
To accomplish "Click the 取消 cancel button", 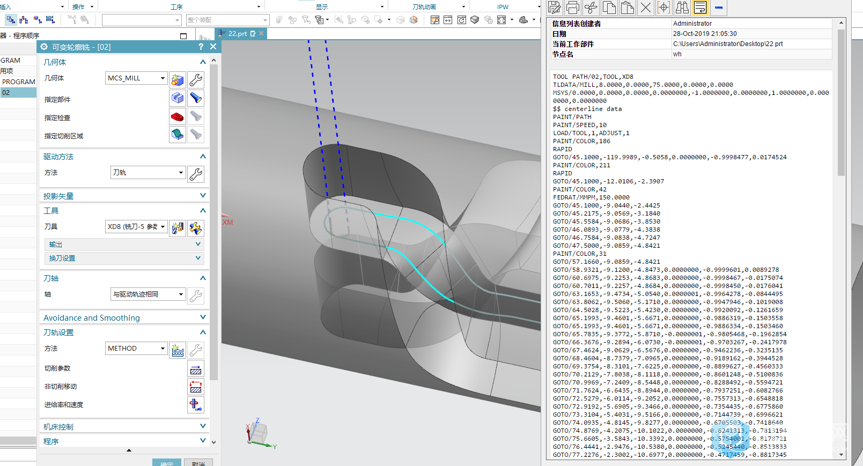I will click(198, 463).
